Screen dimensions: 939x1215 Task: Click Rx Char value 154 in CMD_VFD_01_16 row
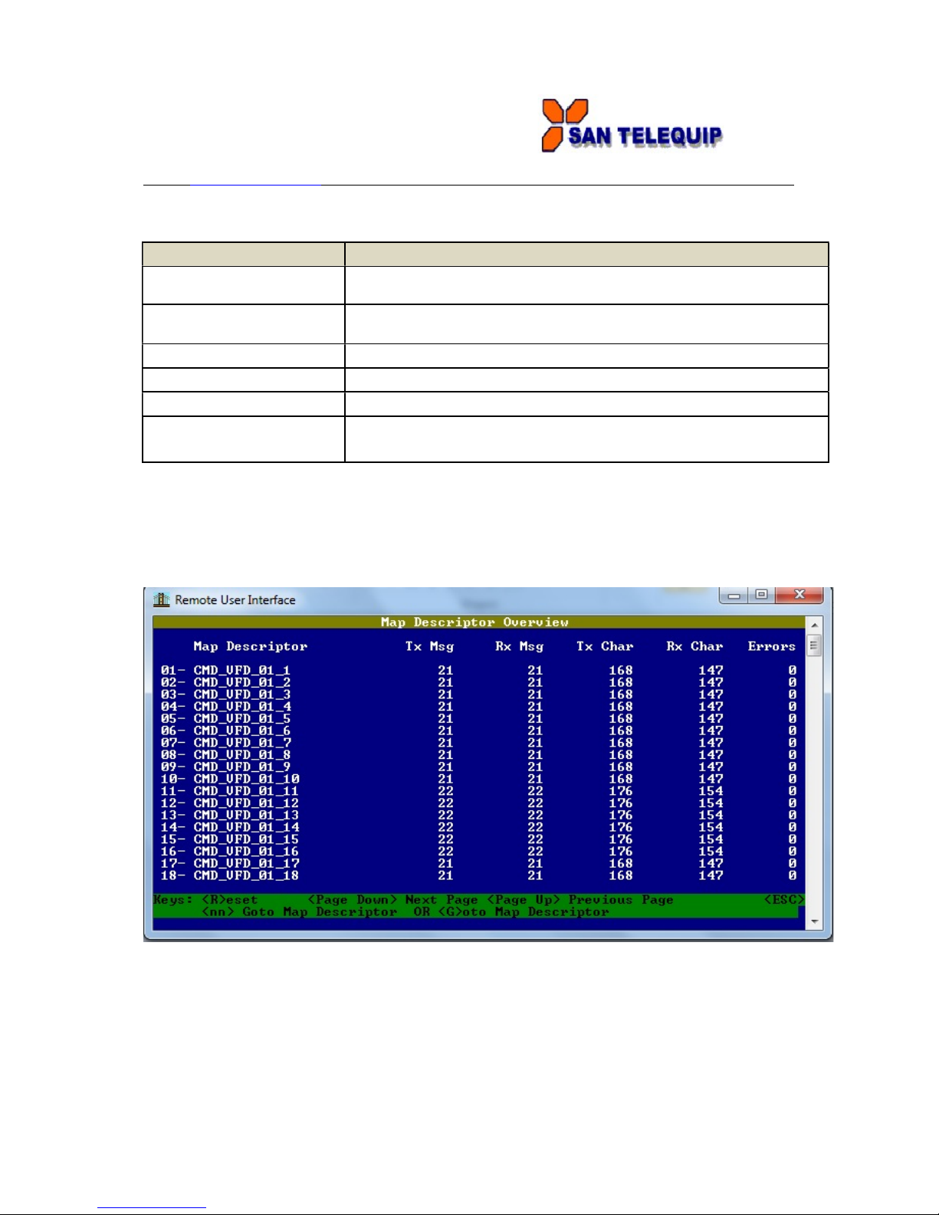(x=711, y=852)
